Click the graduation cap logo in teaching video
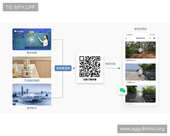Viewport: 170px width, 136px height. pyautogui.click(x=15, y=31)
